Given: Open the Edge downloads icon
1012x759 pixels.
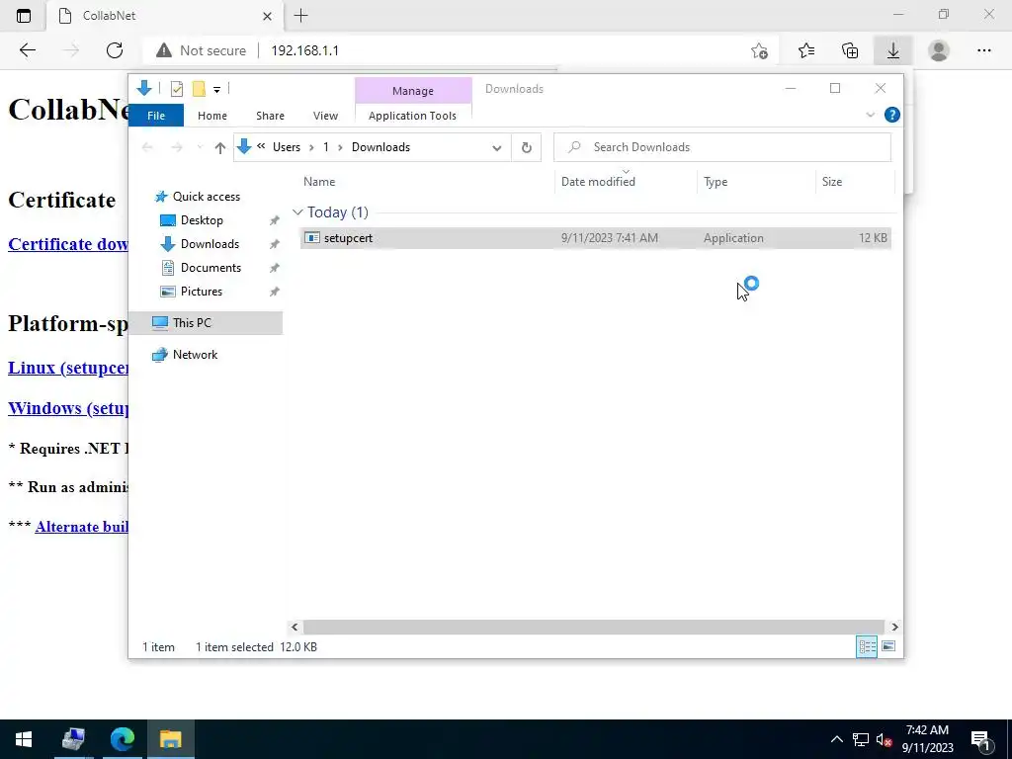Looking at the screenshot, I should [x=893, y=50].
